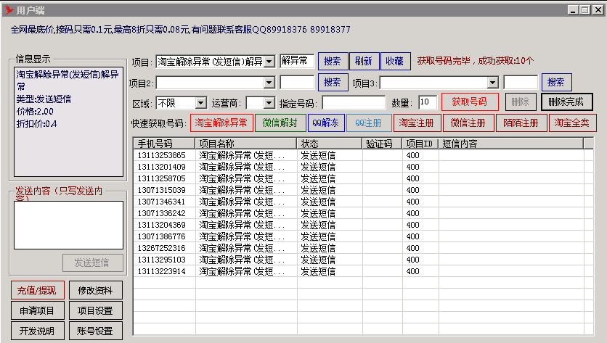Select row with number 13113201409
Viewport: 607px width, 343px height.
coord(363,167)
